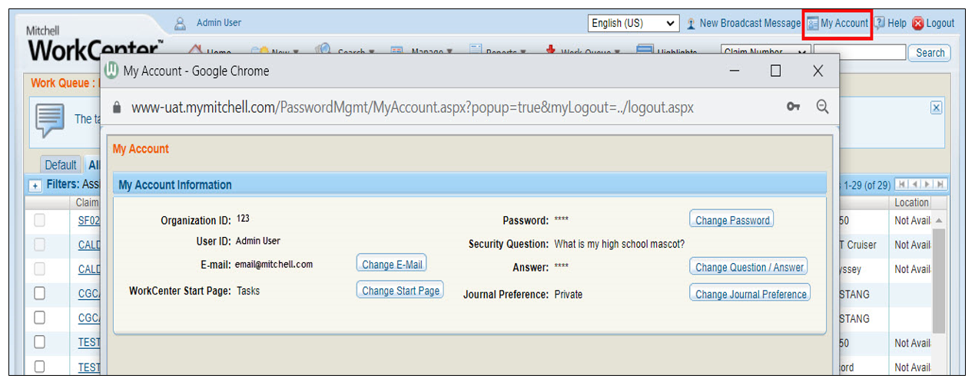Click the My Account popup URL bar
Viewport: 975px width, 385px height.
click(412, 108)
